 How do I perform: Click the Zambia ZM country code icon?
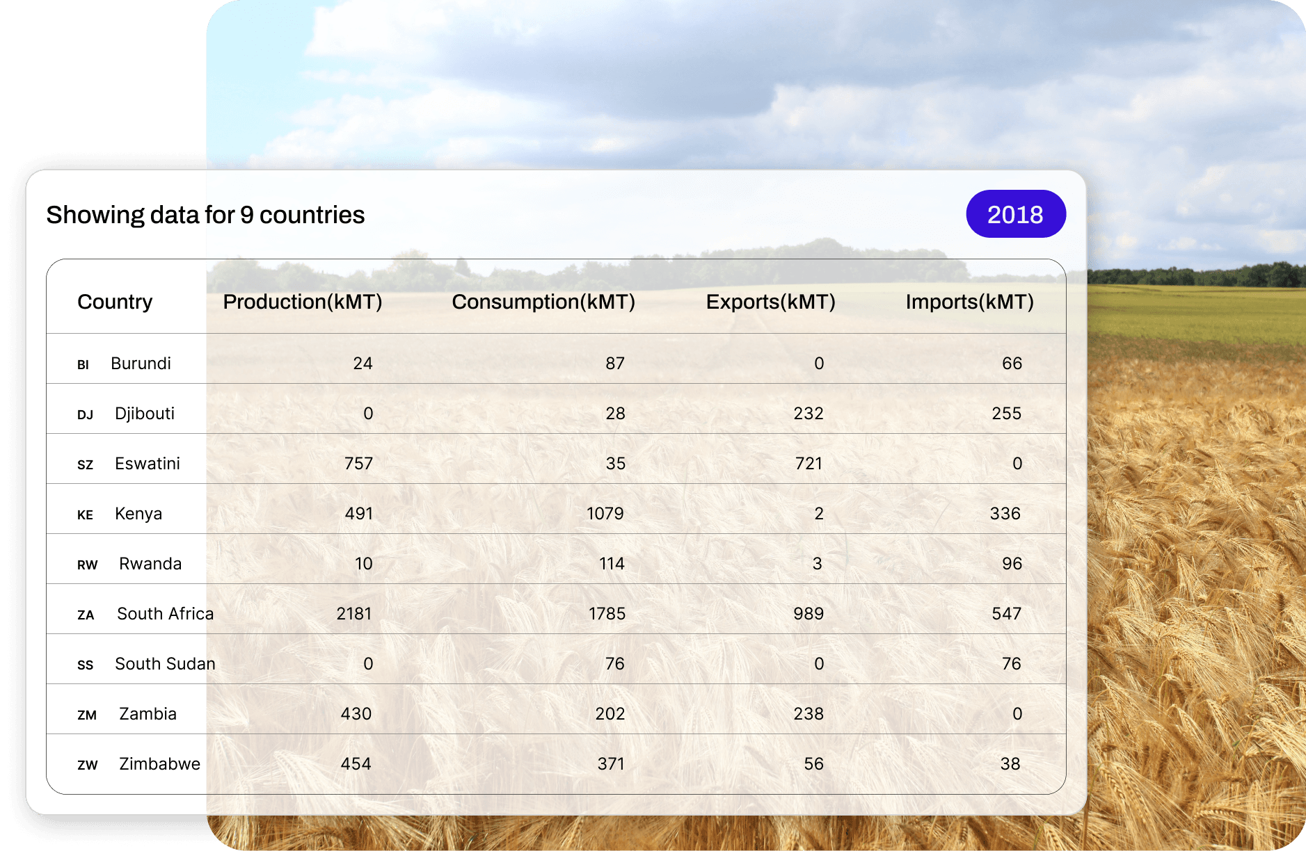(x=87, y=715)
